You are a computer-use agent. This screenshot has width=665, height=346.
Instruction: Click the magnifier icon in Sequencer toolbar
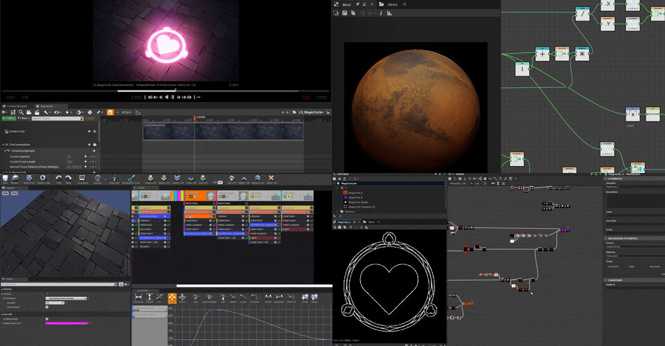pos(21,112)
